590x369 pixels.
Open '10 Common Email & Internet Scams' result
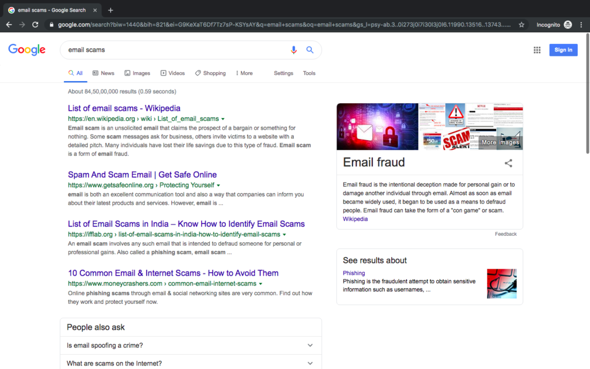point(173,273)
